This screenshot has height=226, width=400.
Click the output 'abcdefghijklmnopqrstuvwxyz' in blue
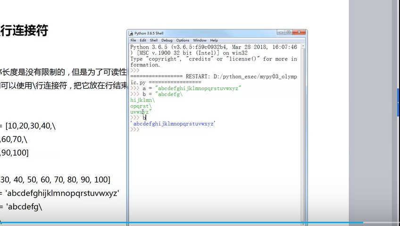[x=173, y=124]
